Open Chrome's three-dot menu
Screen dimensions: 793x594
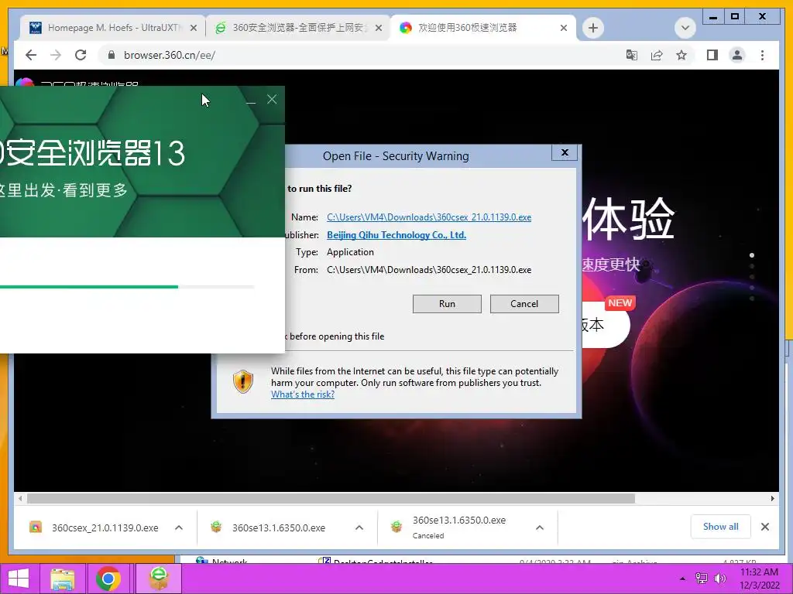point(762,55)
